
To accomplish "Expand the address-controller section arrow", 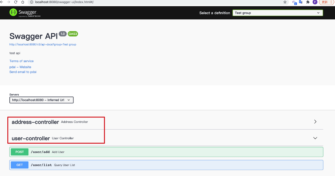I will point(315,122).
